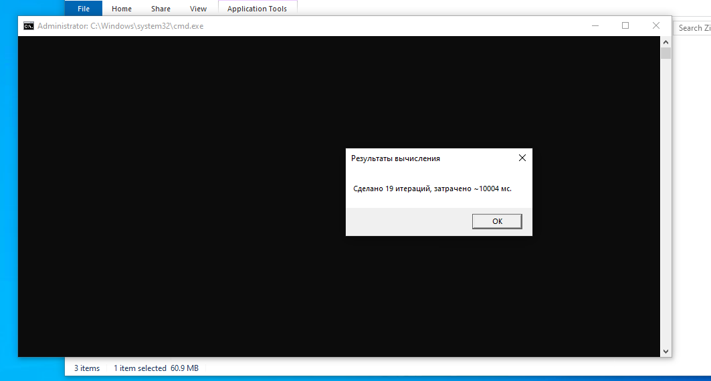
Task: Click the console scrollbar down arrow
Action: (x=666, y=351)
